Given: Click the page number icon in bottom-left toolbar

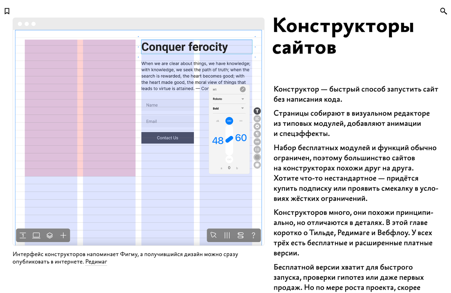Looking at the screenshot, I should (x=23, y=236).
